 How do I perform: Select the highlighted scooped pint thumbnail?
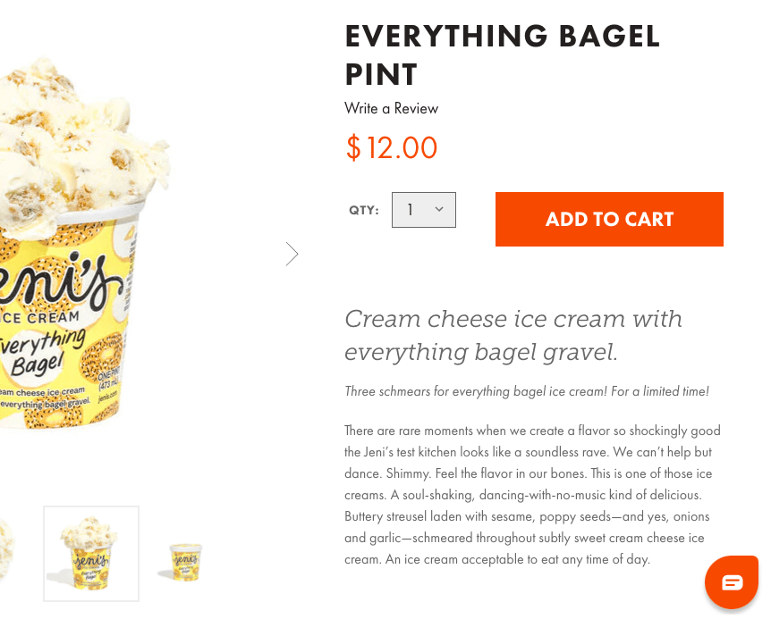point(91,554)
